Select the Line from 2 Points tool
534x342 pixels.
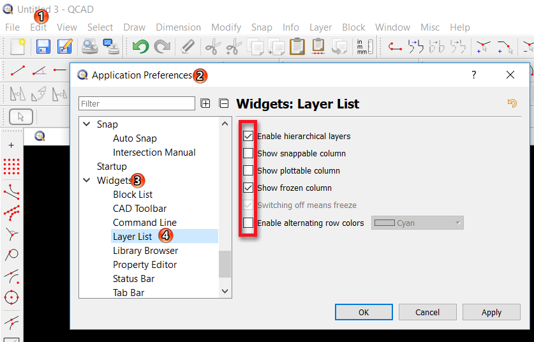tap(18, 71)
